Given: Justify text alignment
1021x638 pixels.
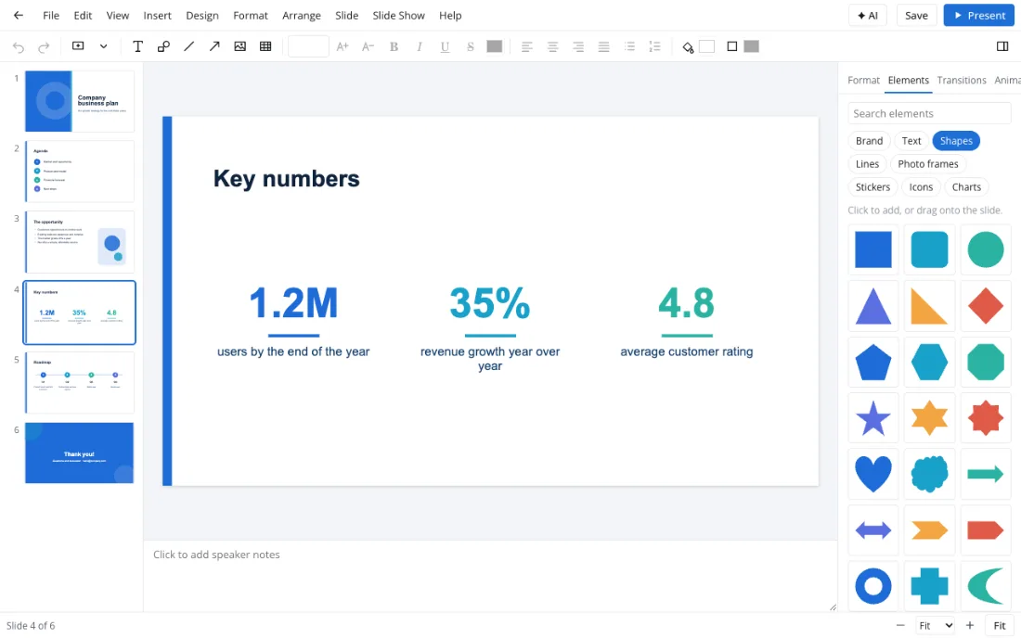Looking at the screenshot, I should coord(603,46).
